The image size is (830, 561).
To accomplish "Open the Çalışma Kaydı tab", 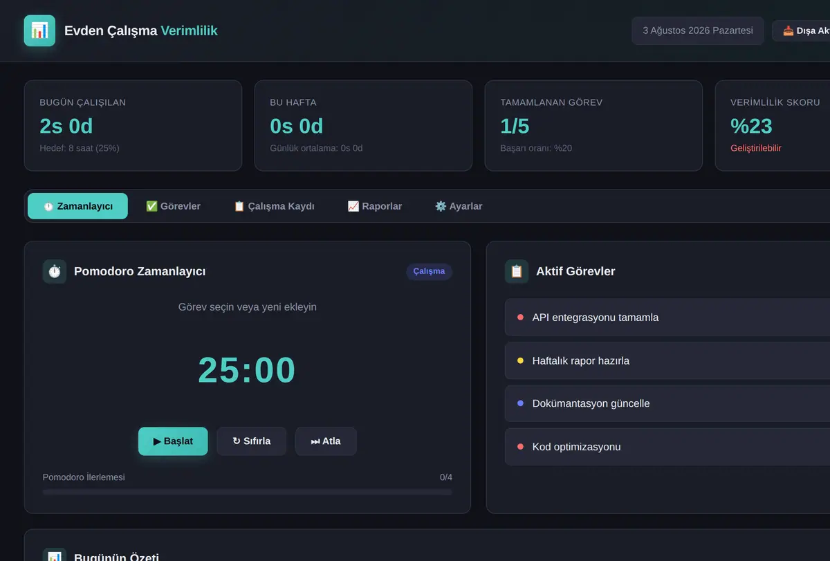I will (274, 206).
